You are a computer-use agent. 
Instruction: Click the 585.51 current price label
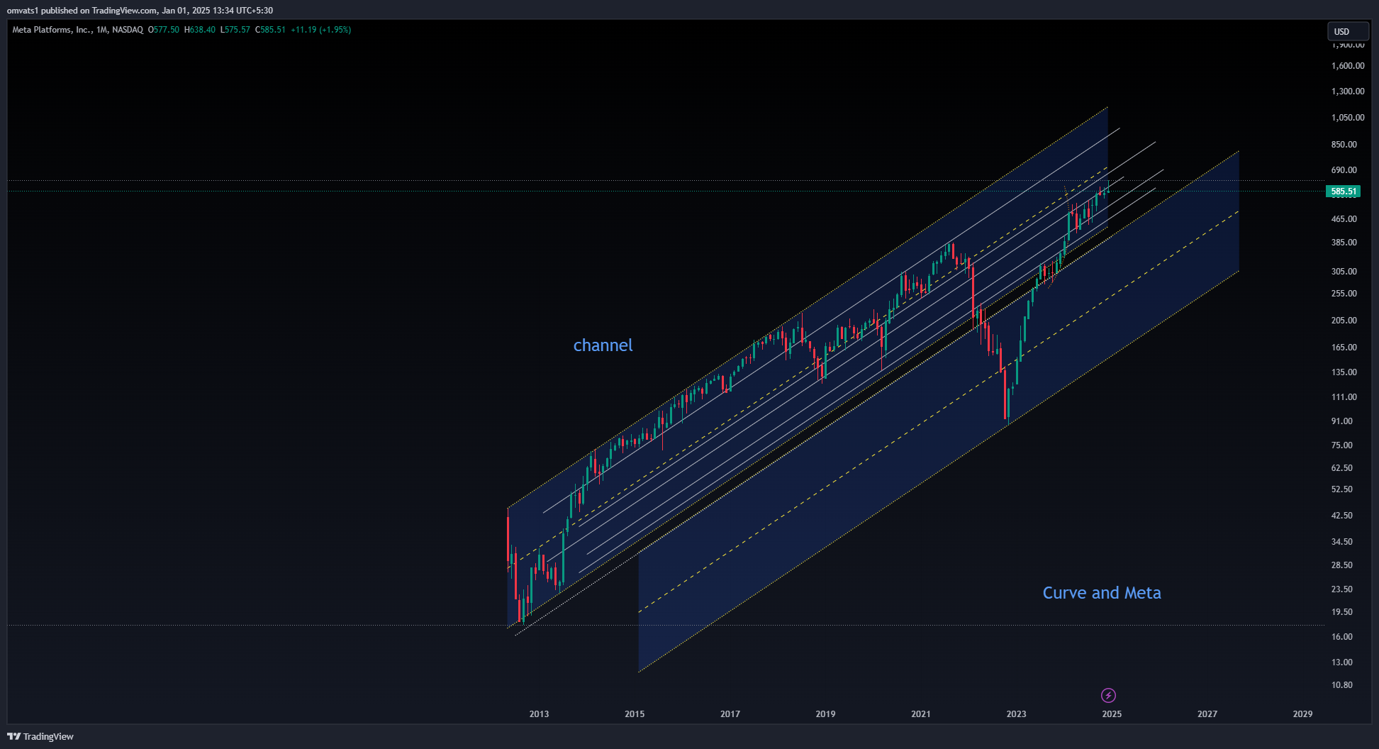1343,192
